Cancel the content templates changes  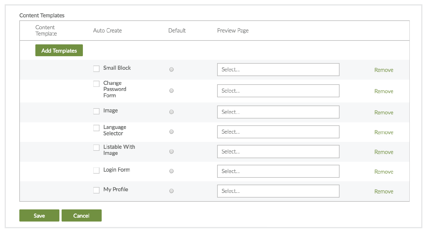(x=81, y=215)
